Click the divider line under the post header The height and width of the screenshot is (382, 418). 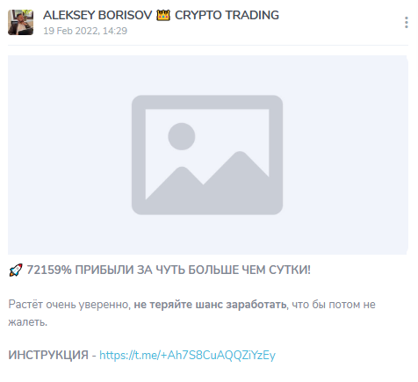pyautogui.click(x=208, y=45)
